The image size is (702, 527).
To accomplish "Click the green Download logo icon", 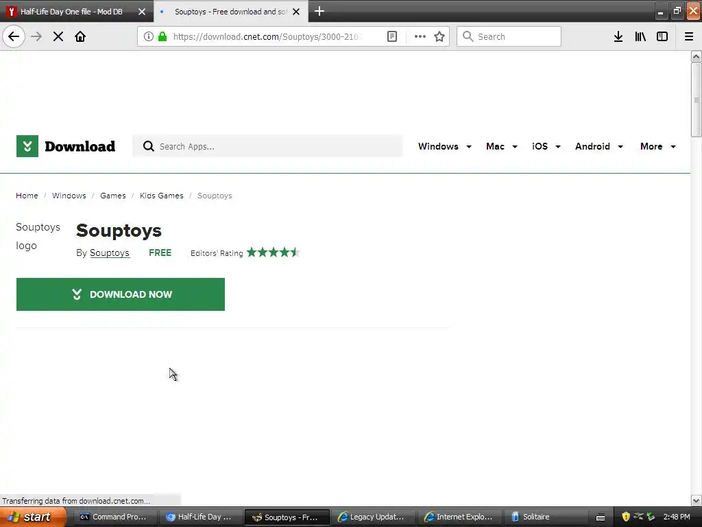I will 27,146.
